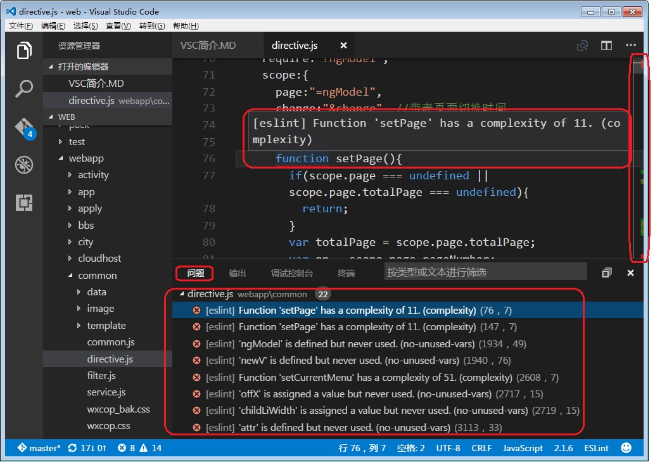
Task: Expand the app folder
Action: (x=70, y=191)
